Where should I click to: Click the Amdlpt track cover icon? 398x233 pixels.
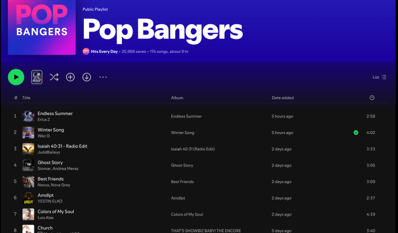tap(28, 198)
